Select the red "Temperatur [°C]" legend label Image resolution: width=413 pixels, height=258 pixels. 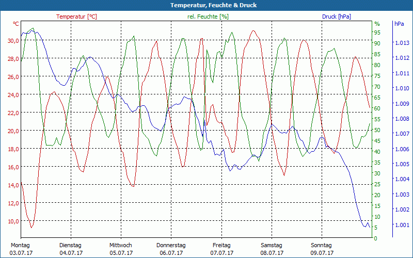pyautogui.click(x=76, y=17)
